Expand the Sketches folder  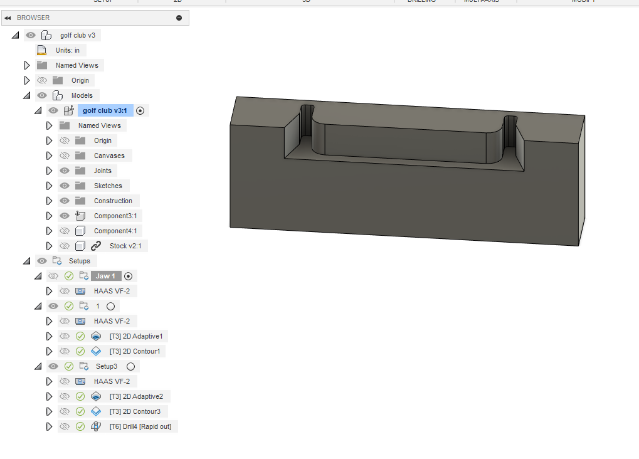(50, 186)
